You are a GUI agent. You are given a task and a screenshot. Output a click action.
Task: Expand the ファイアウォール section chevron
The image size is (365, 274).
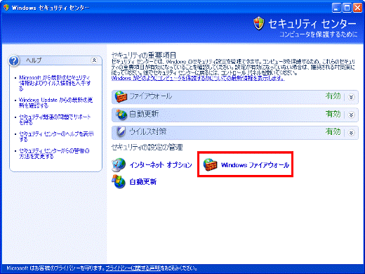[x=351, y=97]
